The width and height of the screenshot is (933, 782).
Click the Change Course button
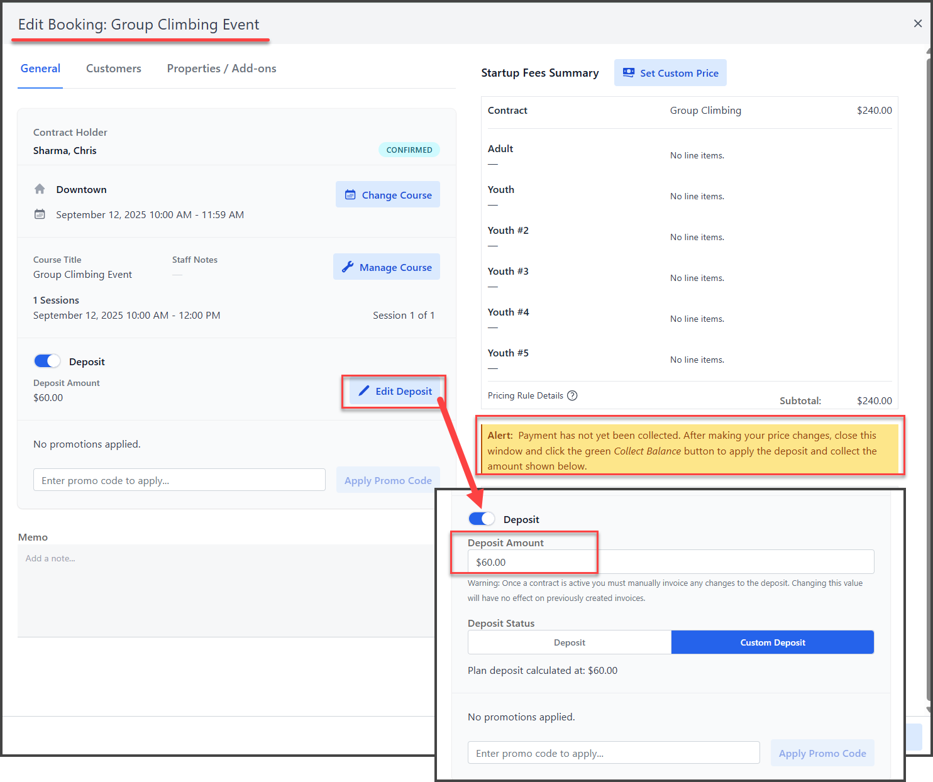388,195
